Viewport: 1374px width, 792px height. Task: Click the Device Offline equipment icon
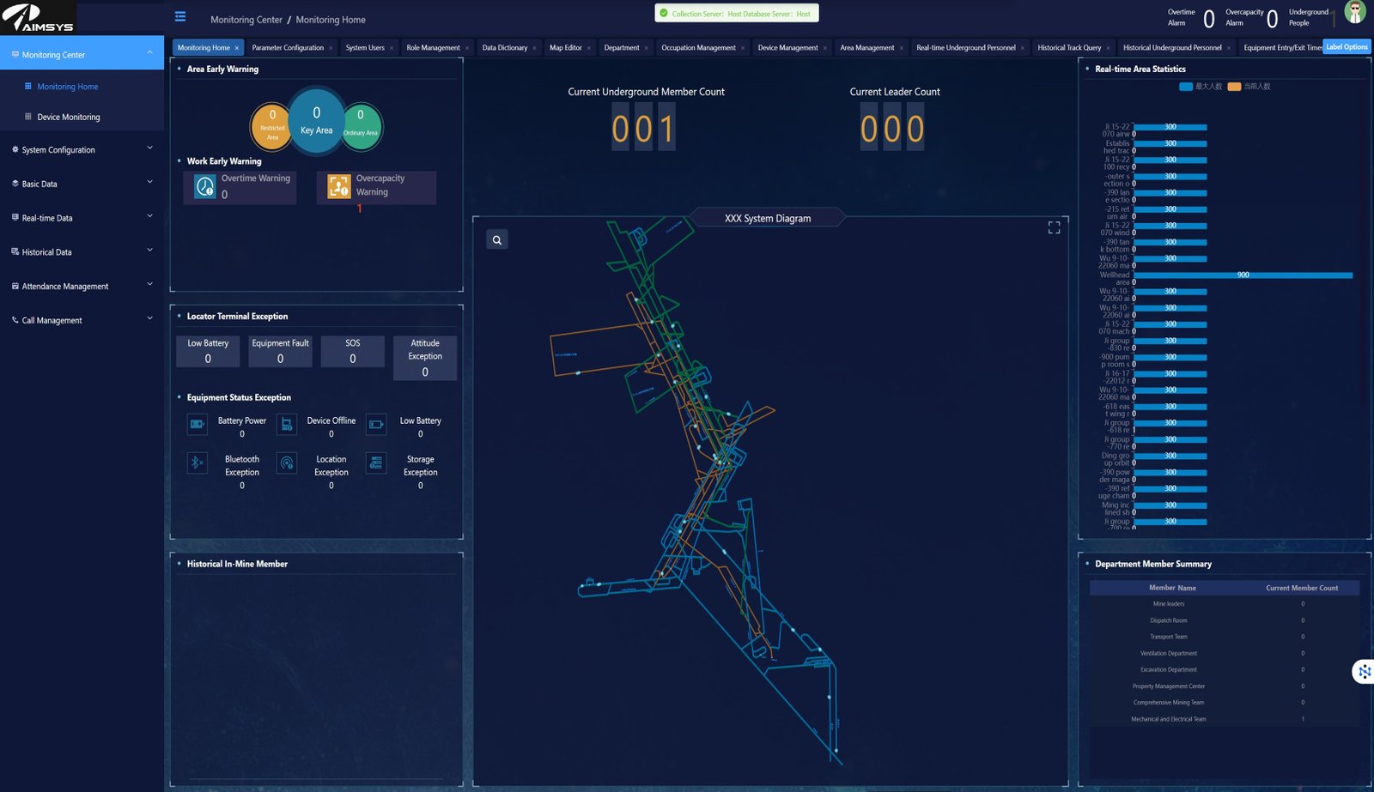pos(286,424)
